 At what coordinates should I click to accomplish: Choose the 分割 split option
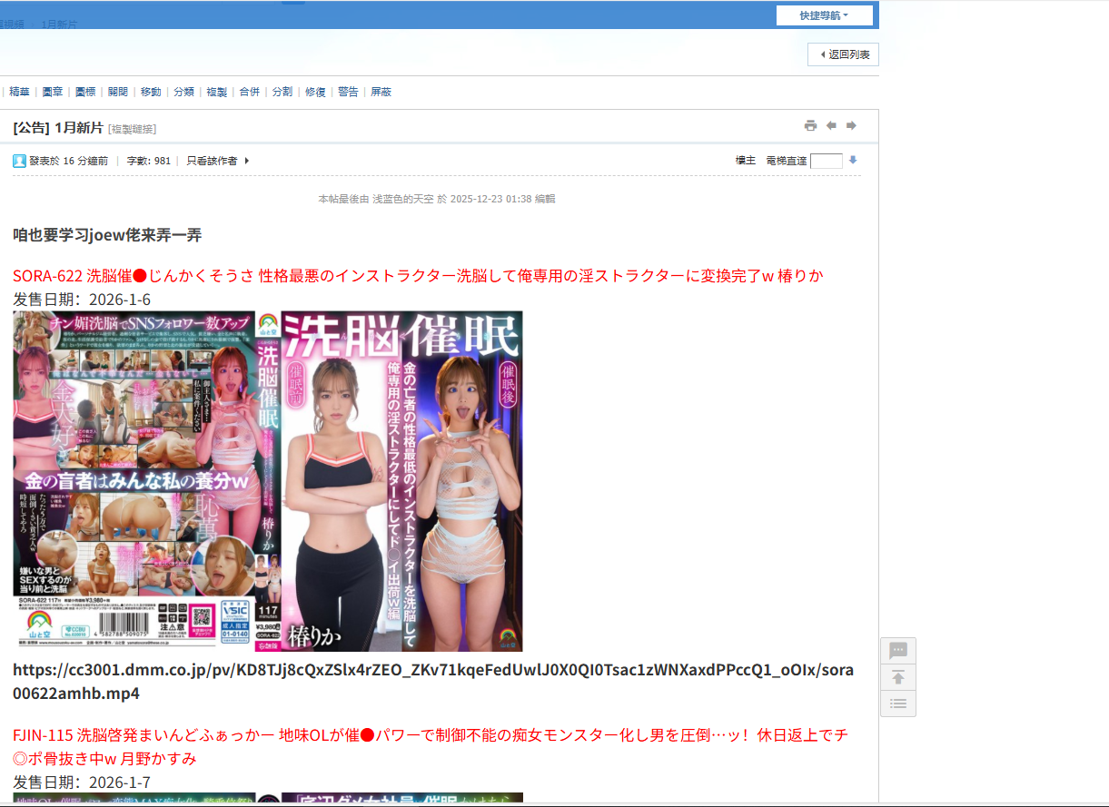point(282,92)
